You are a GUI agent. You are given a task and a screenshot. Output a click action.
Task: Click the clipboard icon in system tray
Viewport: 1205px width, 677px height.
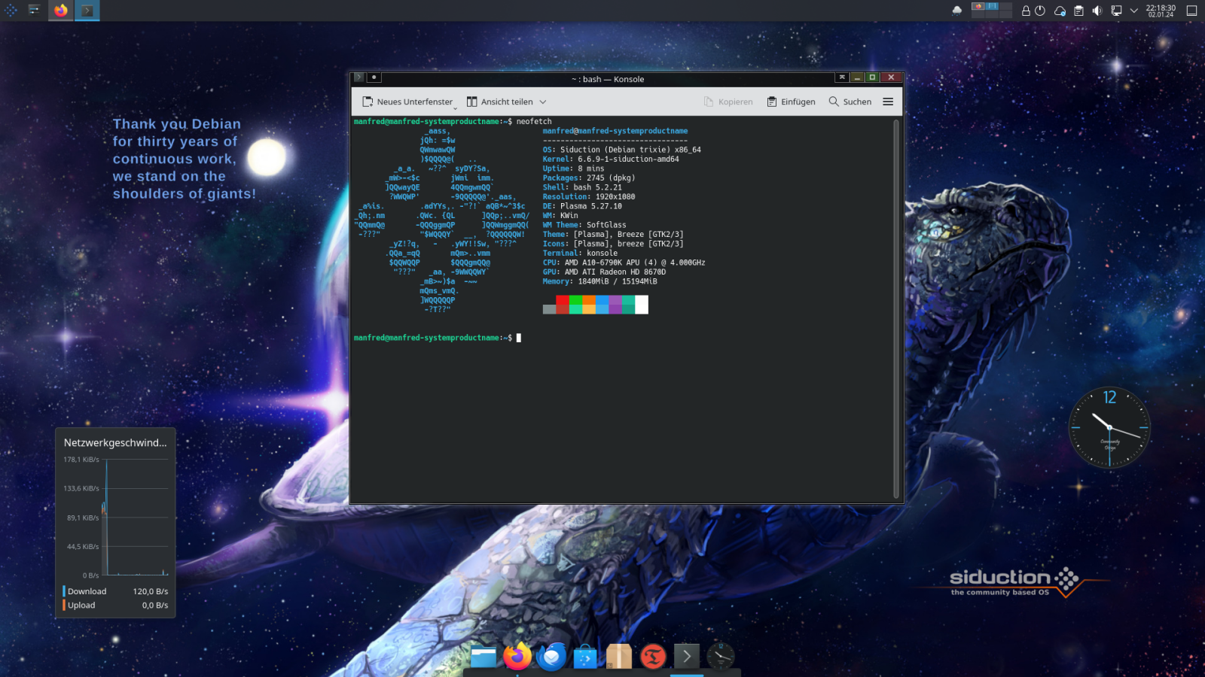(1078, 11)
